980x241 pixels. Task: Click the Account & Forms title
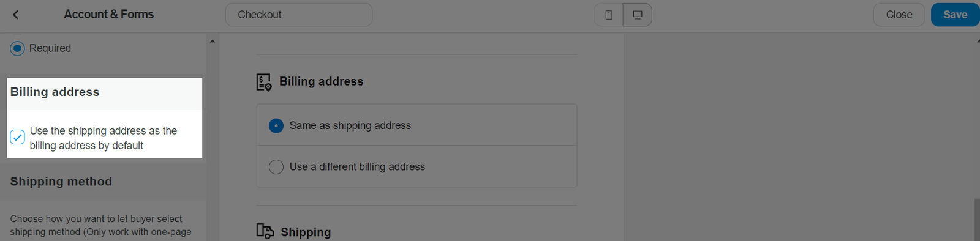[109, 14]
